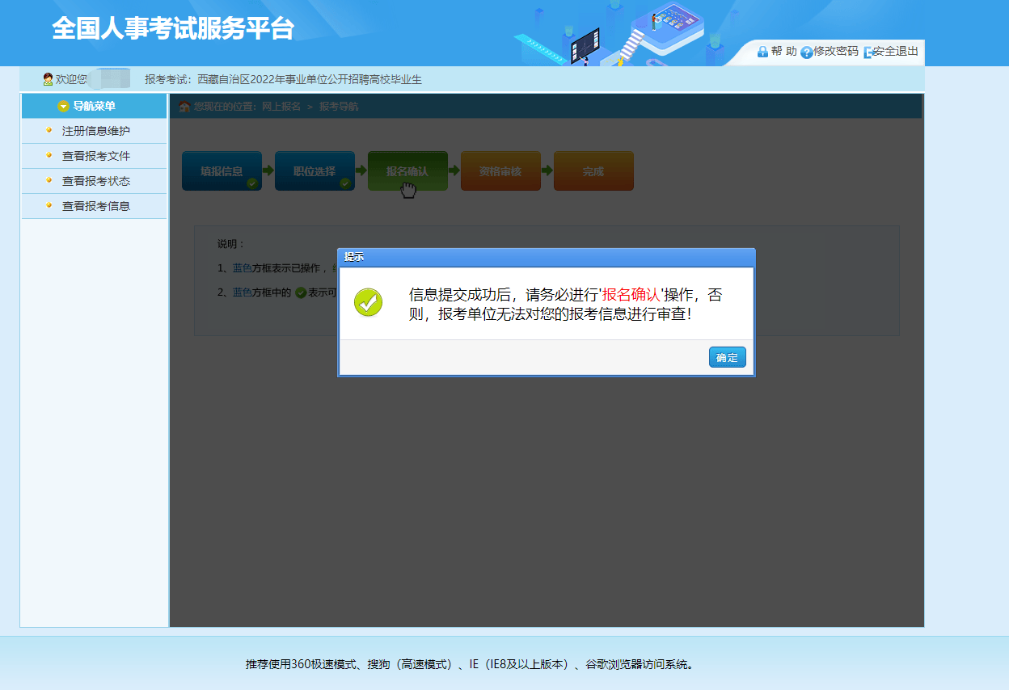The height and width of the screenshot is (690, 1009).
Task: Click the 填报信息 step box
Action: coord(222,170)
